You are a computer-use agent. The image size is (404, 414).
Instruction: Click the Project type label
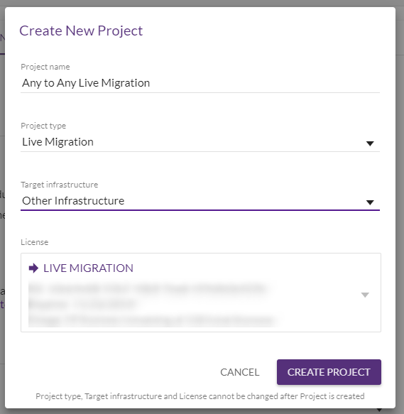[43, 126]
